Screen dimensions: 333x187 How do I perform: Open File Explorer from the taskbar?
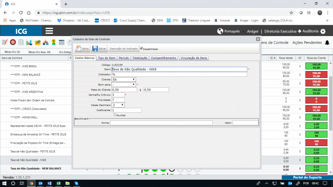point(68,183)
